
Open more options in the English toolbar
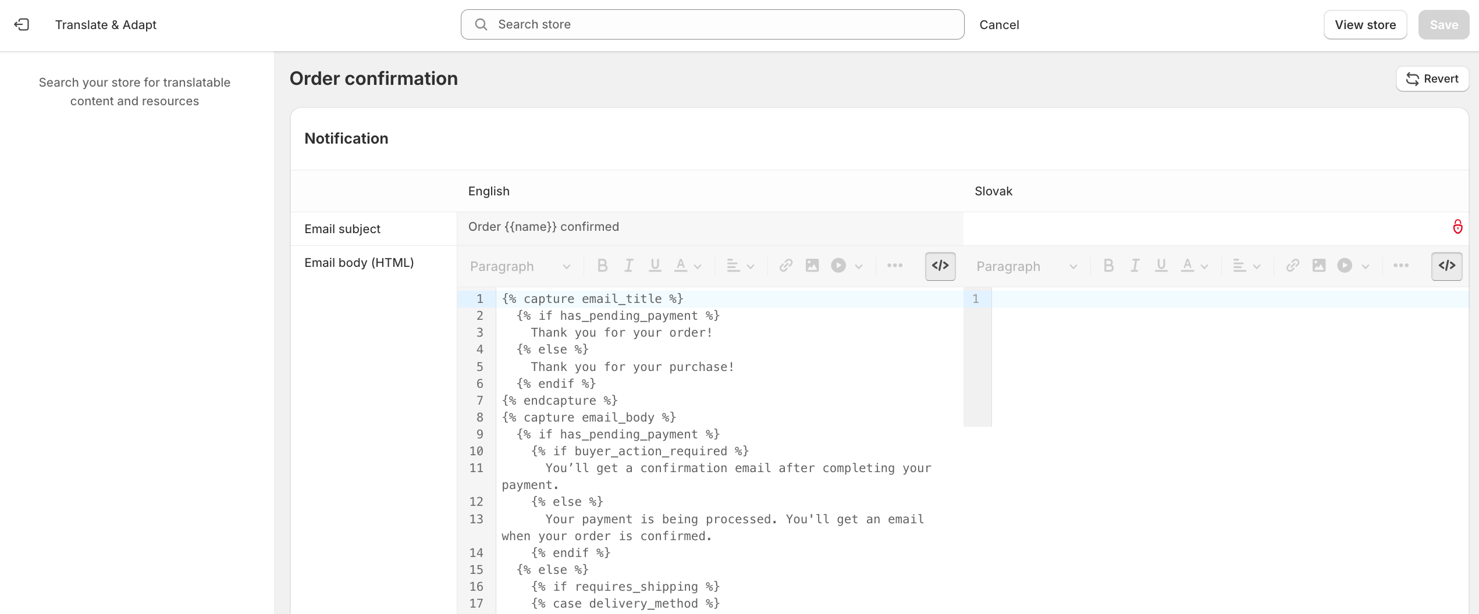click(x=895, y=266)
